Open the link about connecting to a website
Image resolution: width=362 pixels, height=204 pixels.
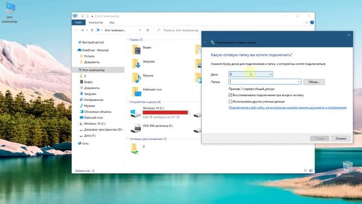point(288,108)
